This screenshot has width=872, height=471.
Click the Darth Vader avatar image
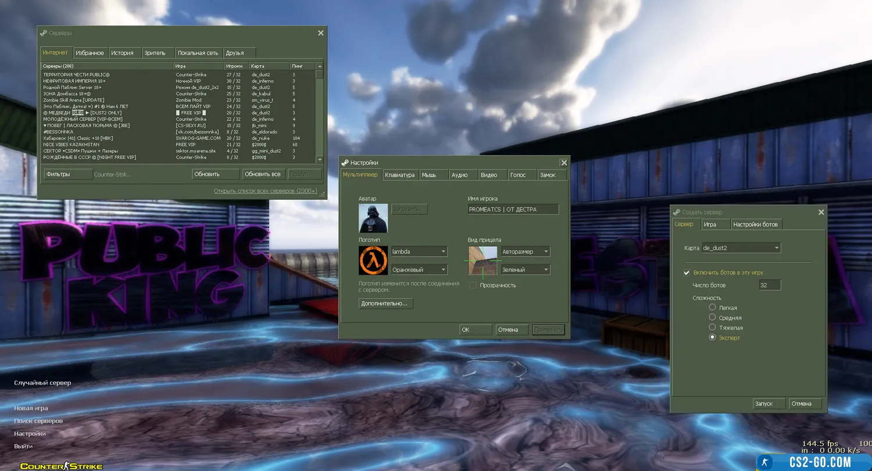373,218
